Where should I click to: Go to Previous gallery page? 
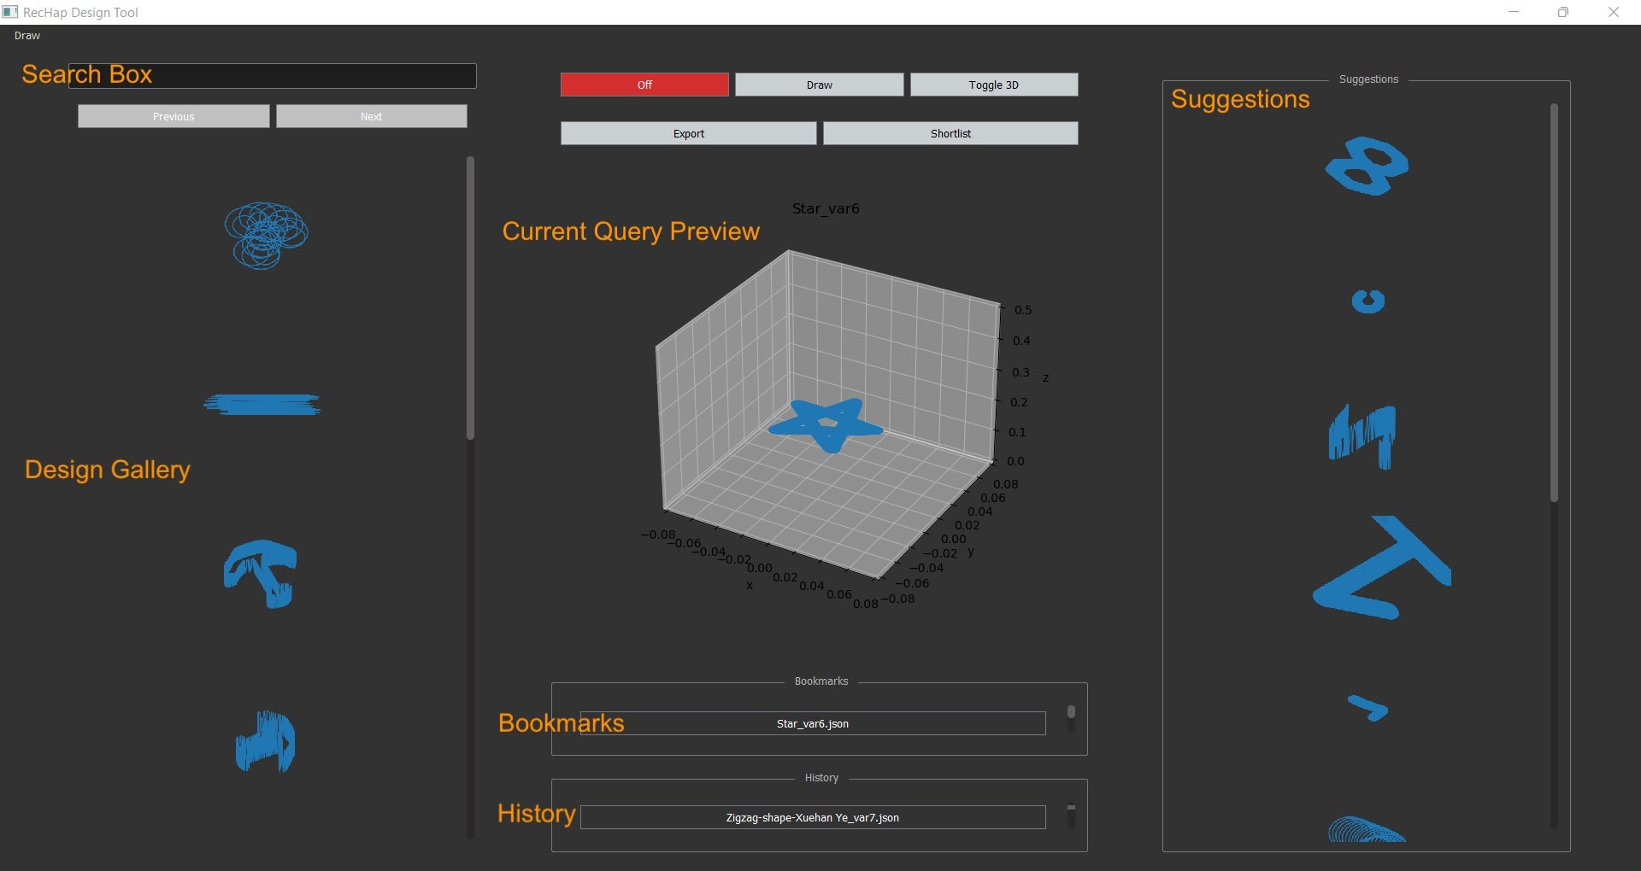(174, 116)
